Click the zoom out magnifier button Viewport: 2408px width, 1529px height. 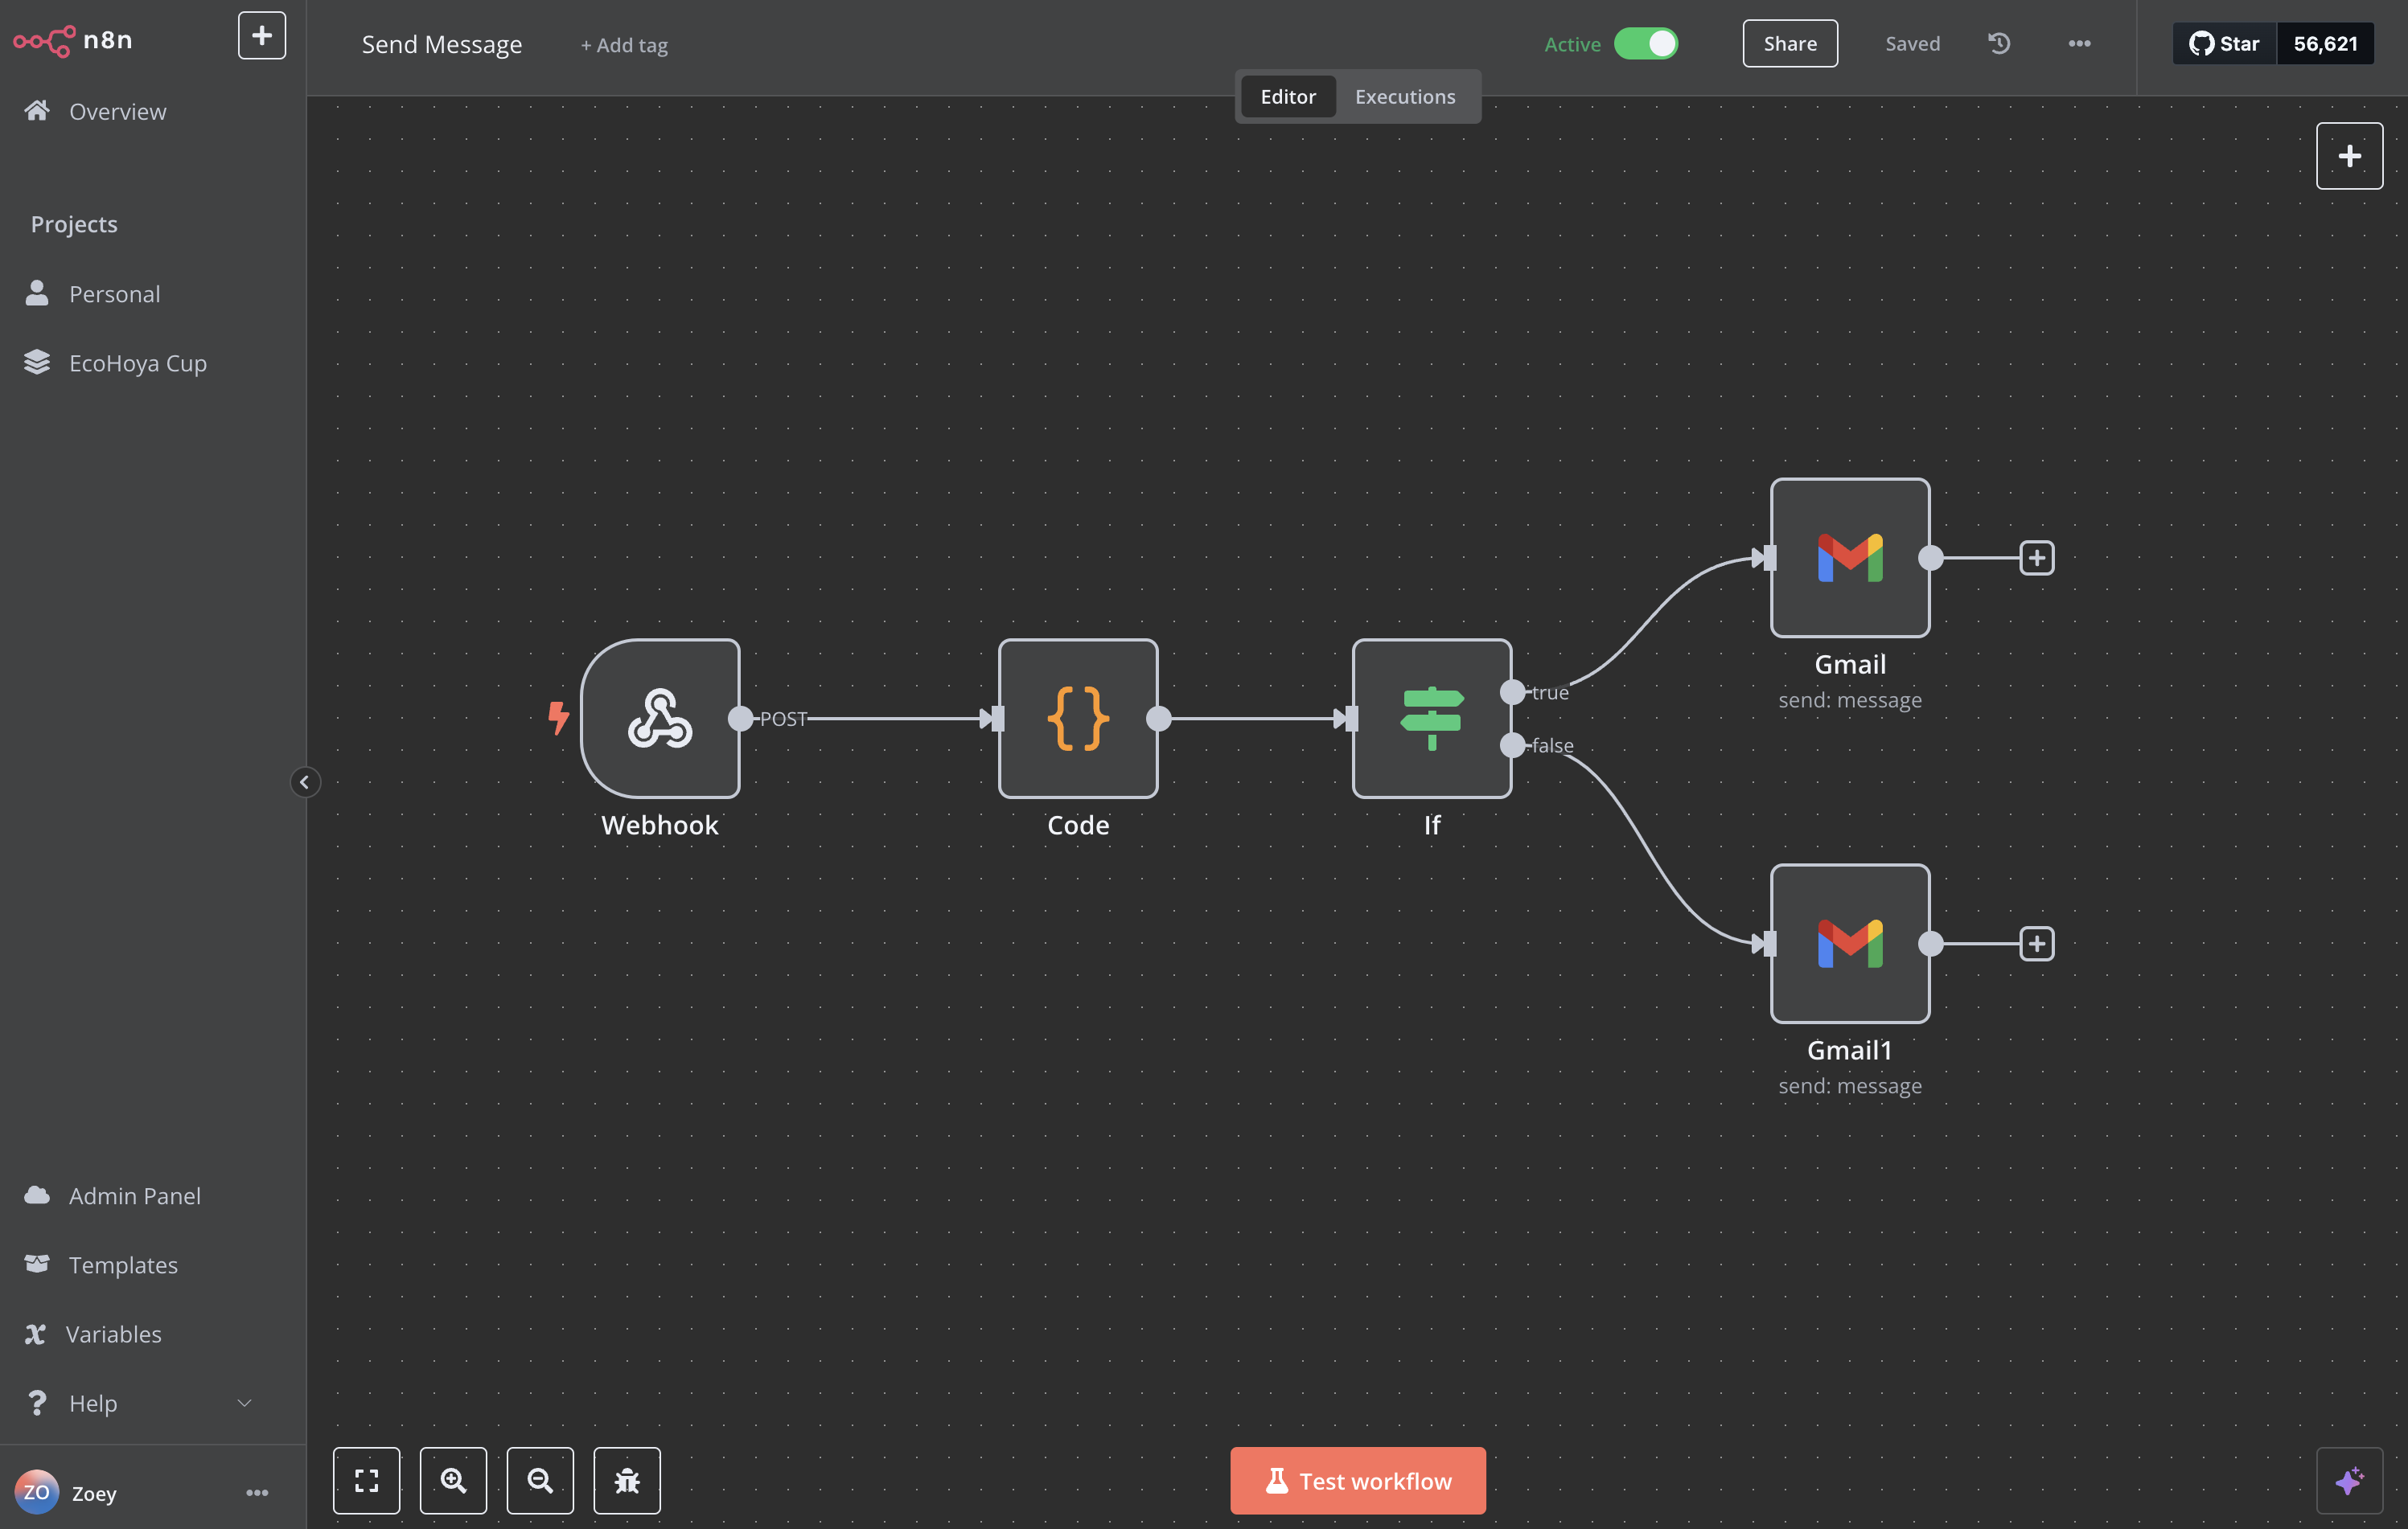(x=540, y=1480)
